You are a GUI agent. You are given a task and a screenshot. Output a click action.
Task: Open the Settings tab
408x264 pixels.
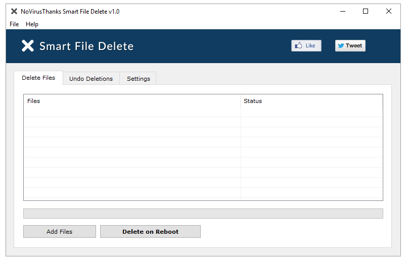(x=139, y=78)
